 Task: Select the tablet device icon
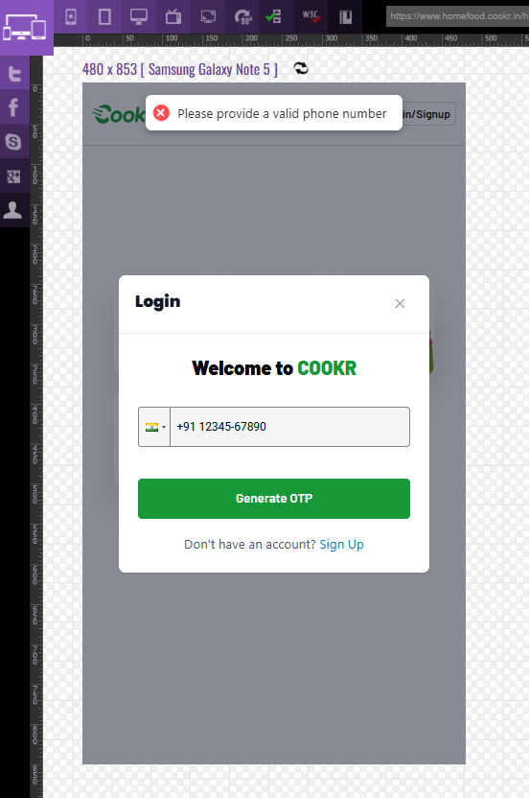104,17
